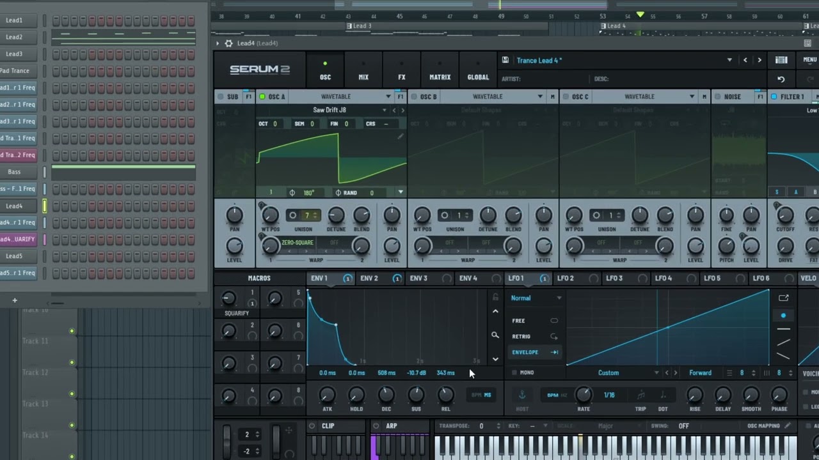This screenshot has width=819, height=460.
Task: Open the LFO Normal mode dropdown
Action: pyautogui.click(x=536, y=298)
